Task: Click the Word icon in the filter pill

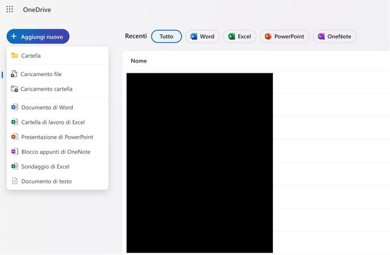Action: tap(194, 36)
